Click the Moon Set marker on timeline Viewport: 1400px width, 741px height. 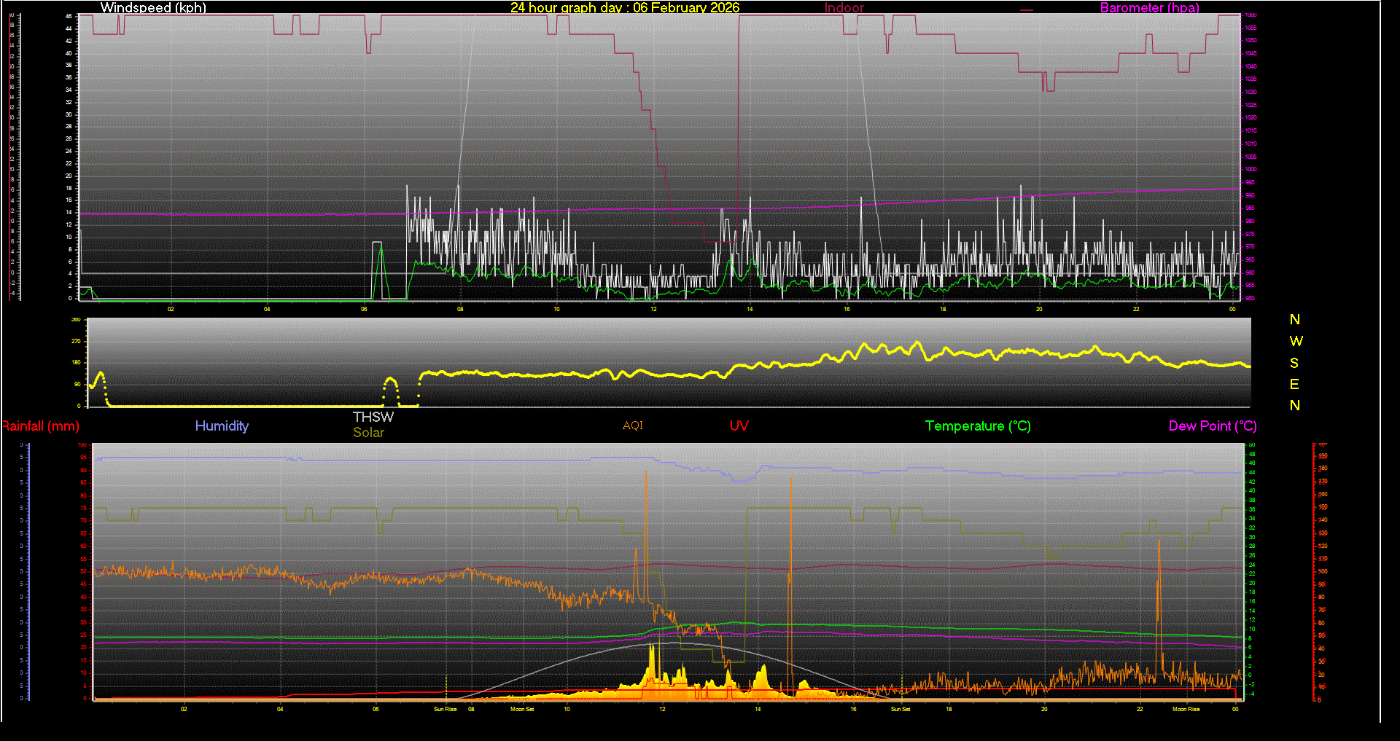click(522, 709)
